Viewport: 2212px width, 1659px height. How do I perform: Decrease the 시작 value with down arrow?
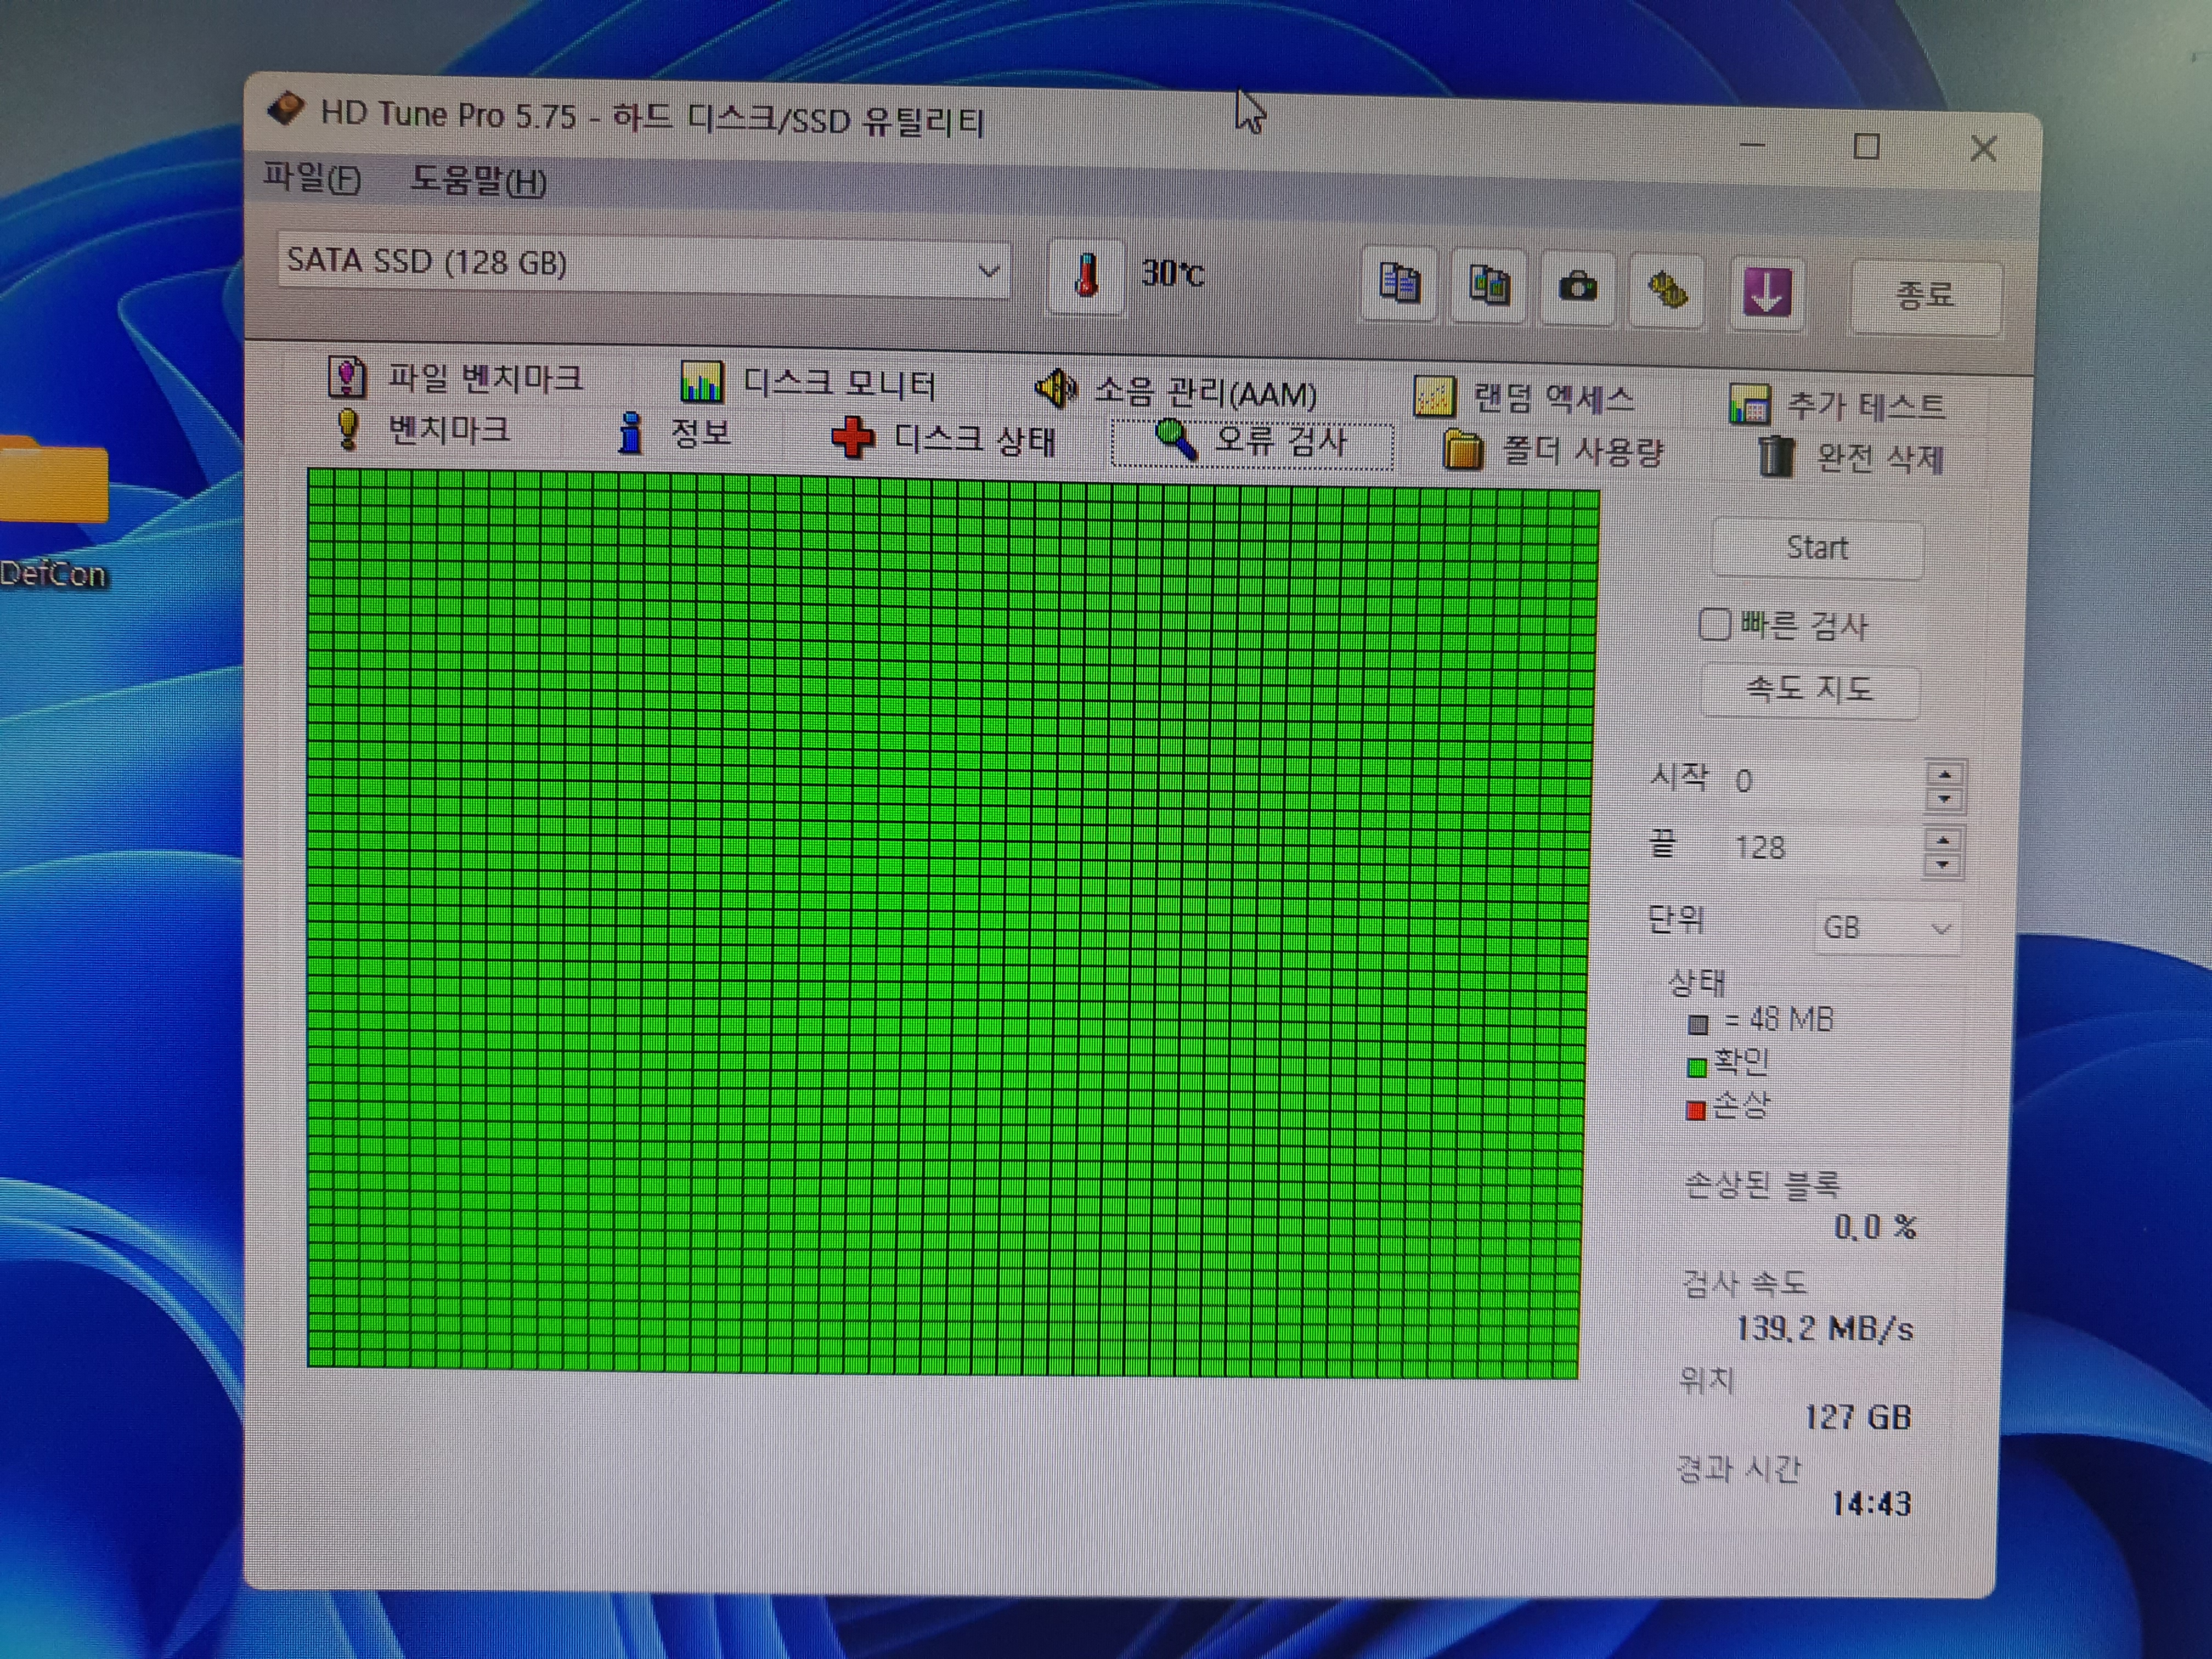coord(1944,799)
